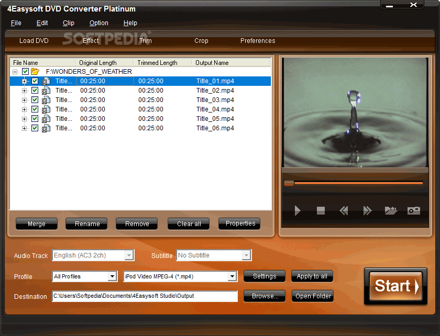Click the file icon of Title_06.mp4 row
This screenshot has width=440, height=336.
tap(46, 128)
